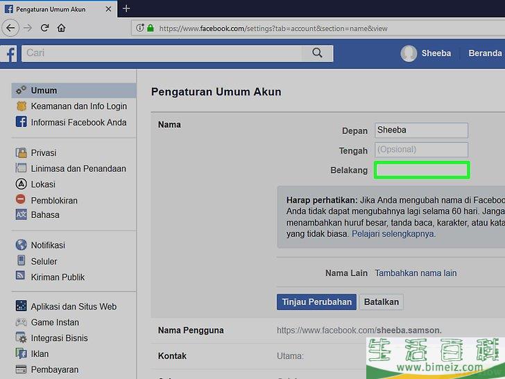Select the Pengaturan Umum Akun browser tab
505x379 pixels.
(59, 9)
